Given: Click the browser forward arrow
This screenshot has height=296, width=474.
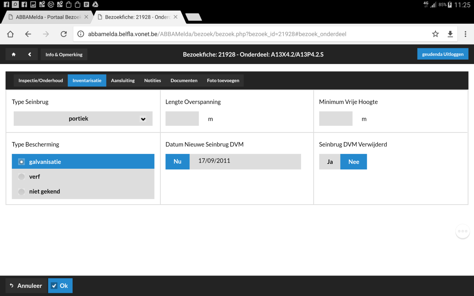Looking at the screenshot, I should (x=46, y=34).
